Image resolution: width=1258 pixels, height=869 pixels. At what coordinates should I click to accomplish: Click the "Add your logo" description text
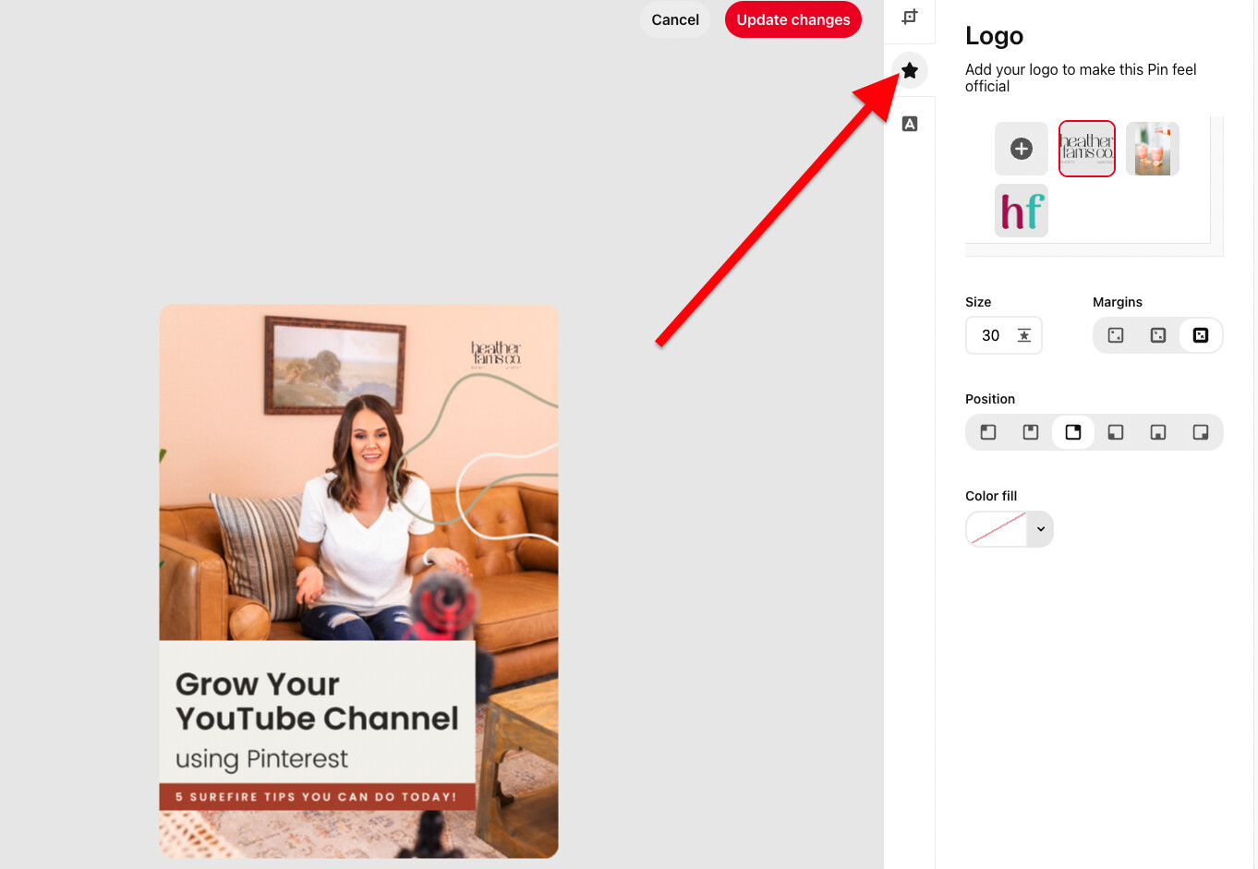[1081, 78]
